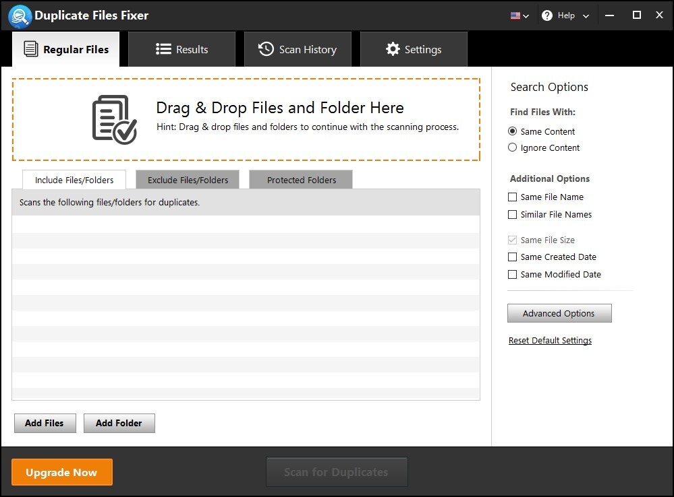Click the US flag language icon

515,15
